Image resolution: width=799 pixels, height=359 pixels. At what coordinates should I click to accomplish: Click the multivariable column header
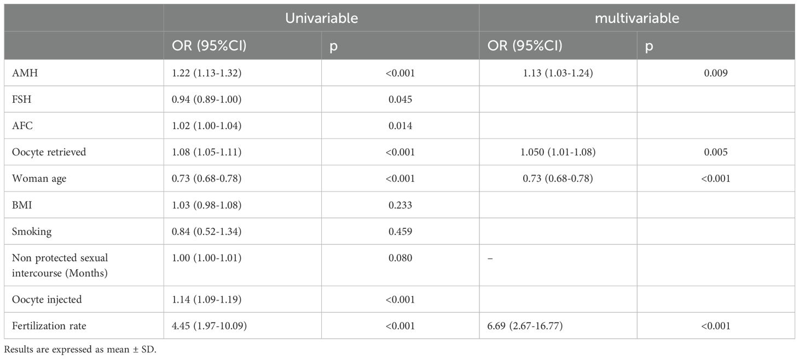[637, 18]
